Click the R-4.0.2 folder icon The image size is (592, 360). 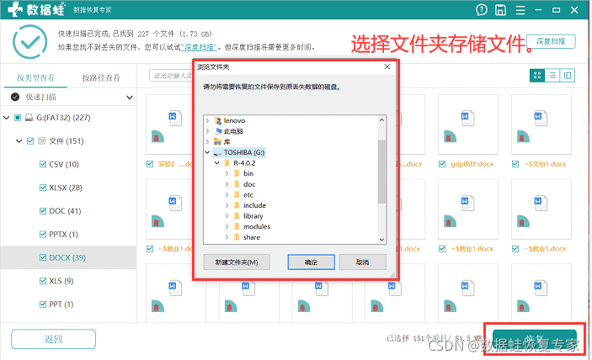[x=227, y=163]
